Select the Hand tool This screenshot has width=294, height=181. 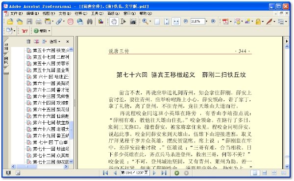[114, 22]
